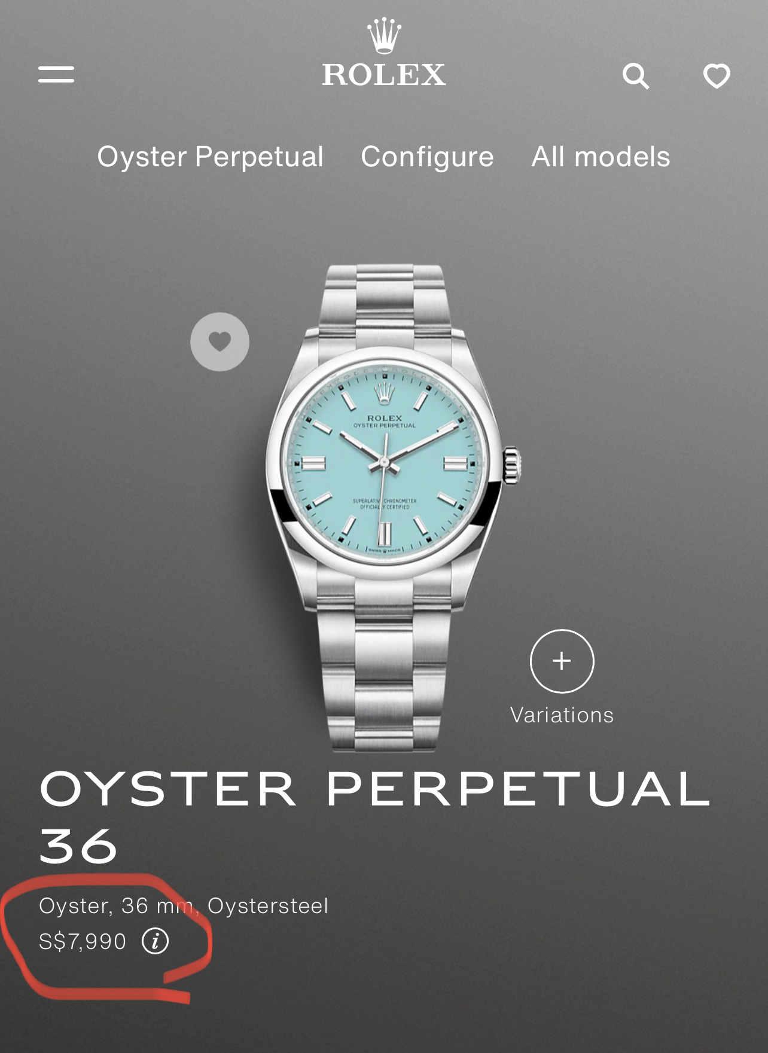
Task: Click the Variations text label
Action: click(562, 715)
